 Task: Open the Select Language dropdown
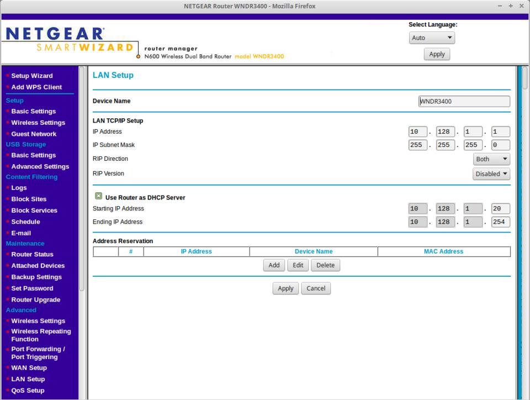pyautogui.click(x=432, y=38)
